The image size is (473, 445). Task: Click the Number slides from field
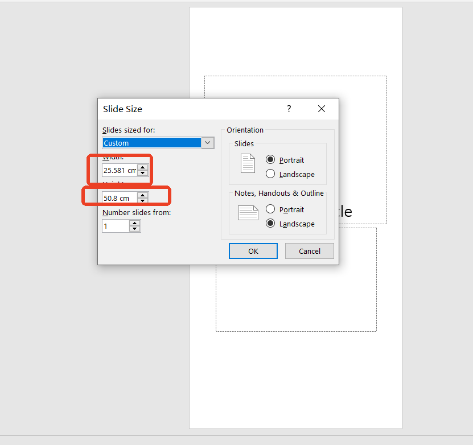(x=116, y=226)
